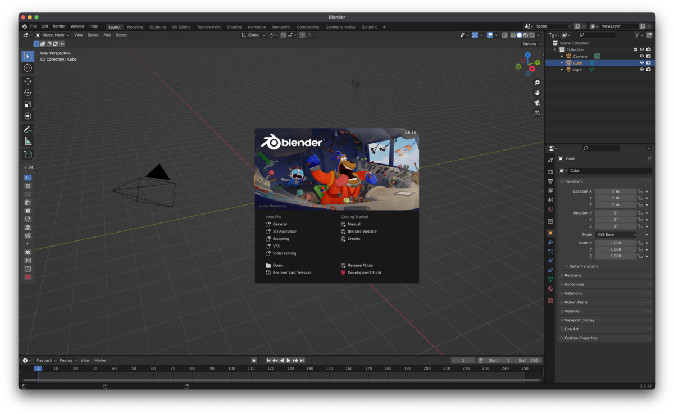Disable Cube in renders via camera icon

(x=648, y=63)
